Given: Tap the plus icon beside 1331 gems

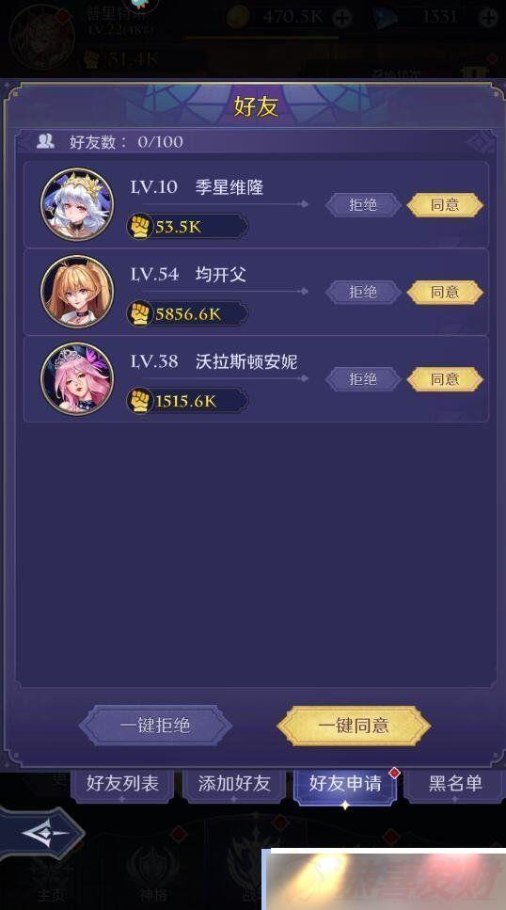Looking at the screenshot, I should [488, 18].
